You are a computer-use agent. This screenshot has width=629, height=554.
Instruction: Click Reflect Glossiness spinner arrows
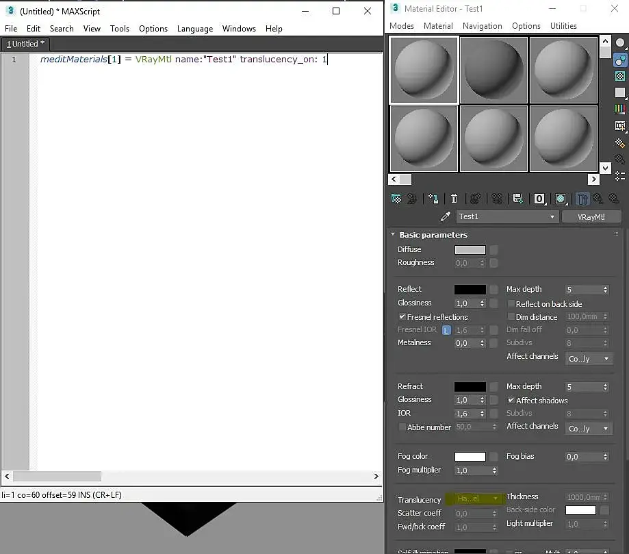482,303
